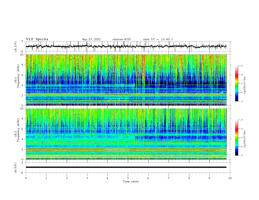Click the "start UT = 13:40: 1" text
Screen dimensions: 259x200
point(158,39)
